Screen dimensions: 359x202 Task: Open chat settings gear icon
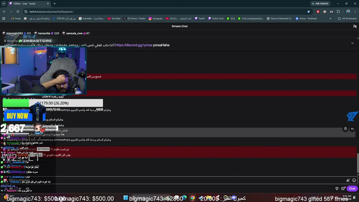point(343,189)
